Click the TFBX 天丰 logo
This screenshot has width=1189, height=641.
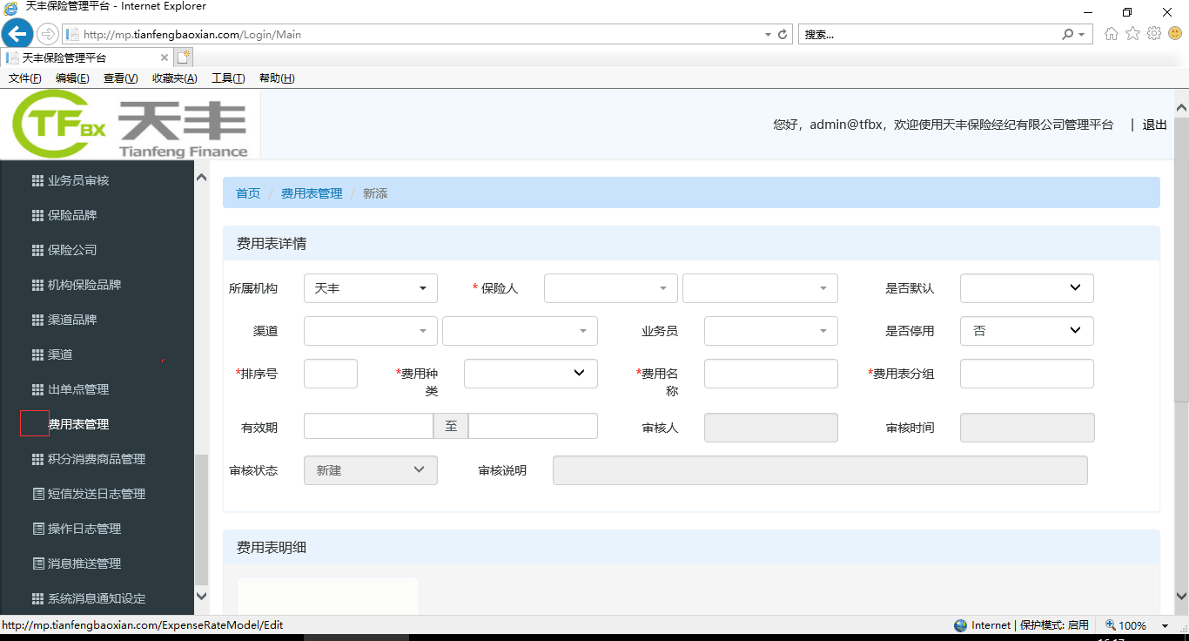pos(131,125)
